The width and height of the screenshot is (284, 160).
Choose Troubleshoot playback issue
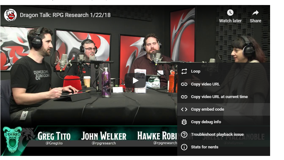click(224, 135)
